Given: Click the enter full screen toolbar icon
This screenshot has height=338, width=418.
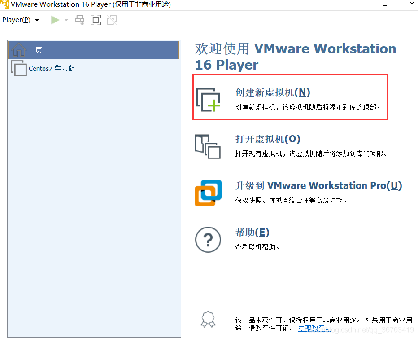Looking at the screenshot, I should click(96, 20).
